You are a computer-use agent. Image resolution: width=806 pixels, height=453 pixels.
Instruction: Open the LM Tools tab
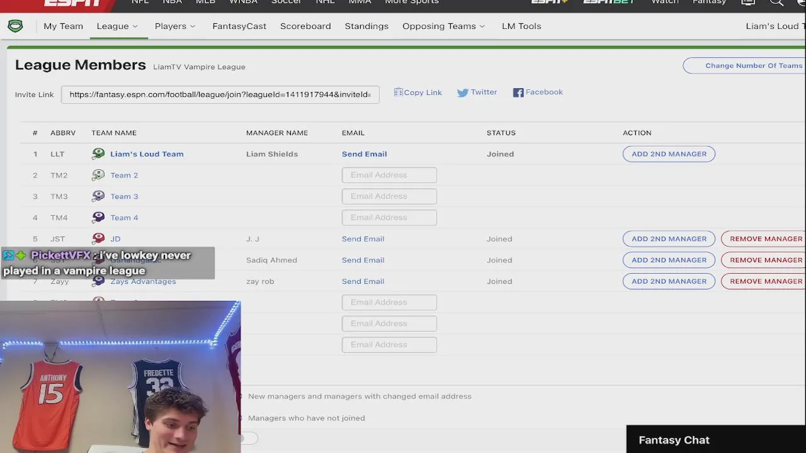point(521,26)
